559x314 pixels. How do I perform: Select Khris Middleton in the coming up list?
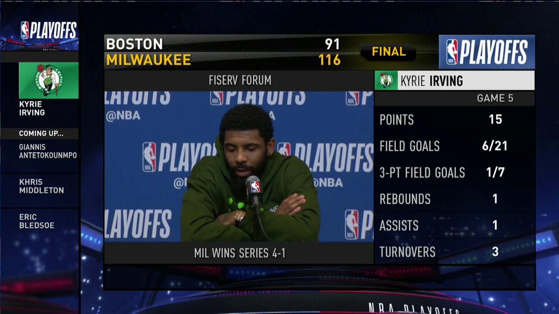41,186
